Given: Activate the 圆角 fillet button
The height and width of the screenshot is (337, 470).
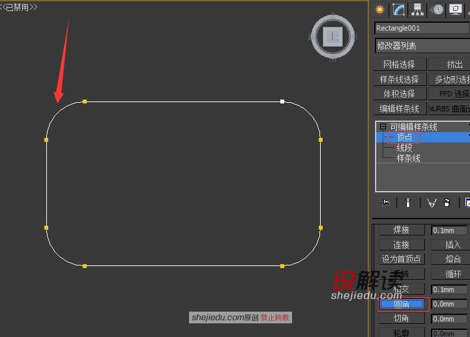Looking at the screenshot, I should (x=402, y=304).
